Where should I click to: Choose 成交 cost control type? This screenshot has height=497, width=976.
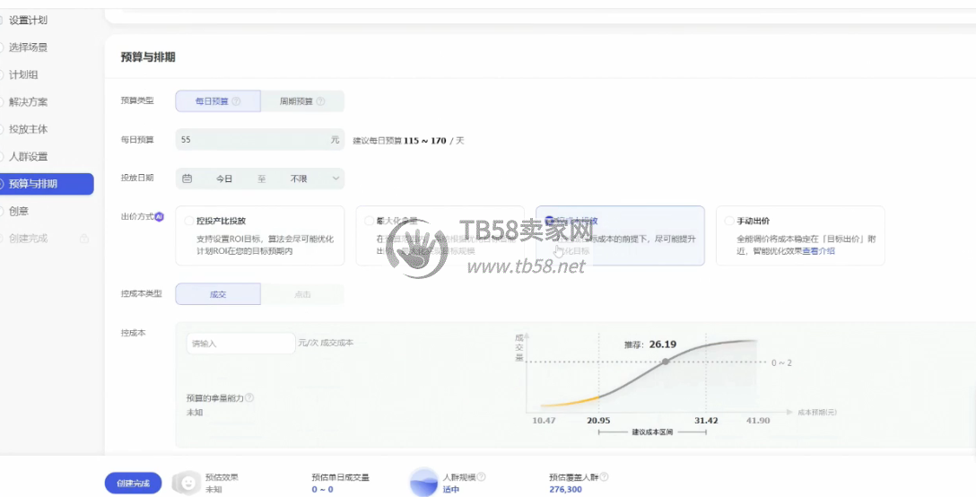[218, 294]
